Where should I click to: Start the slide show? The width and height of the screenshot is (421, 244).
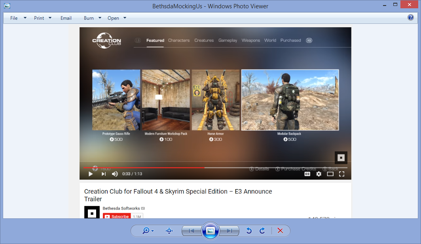pyautogui.click(x=210, y=231)
